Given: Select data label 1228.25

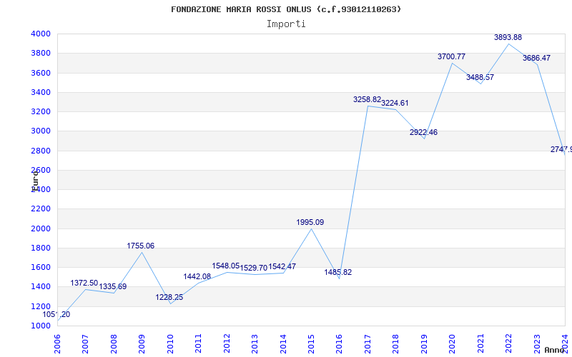Looking at the screenshot, I should coord(169,297).
